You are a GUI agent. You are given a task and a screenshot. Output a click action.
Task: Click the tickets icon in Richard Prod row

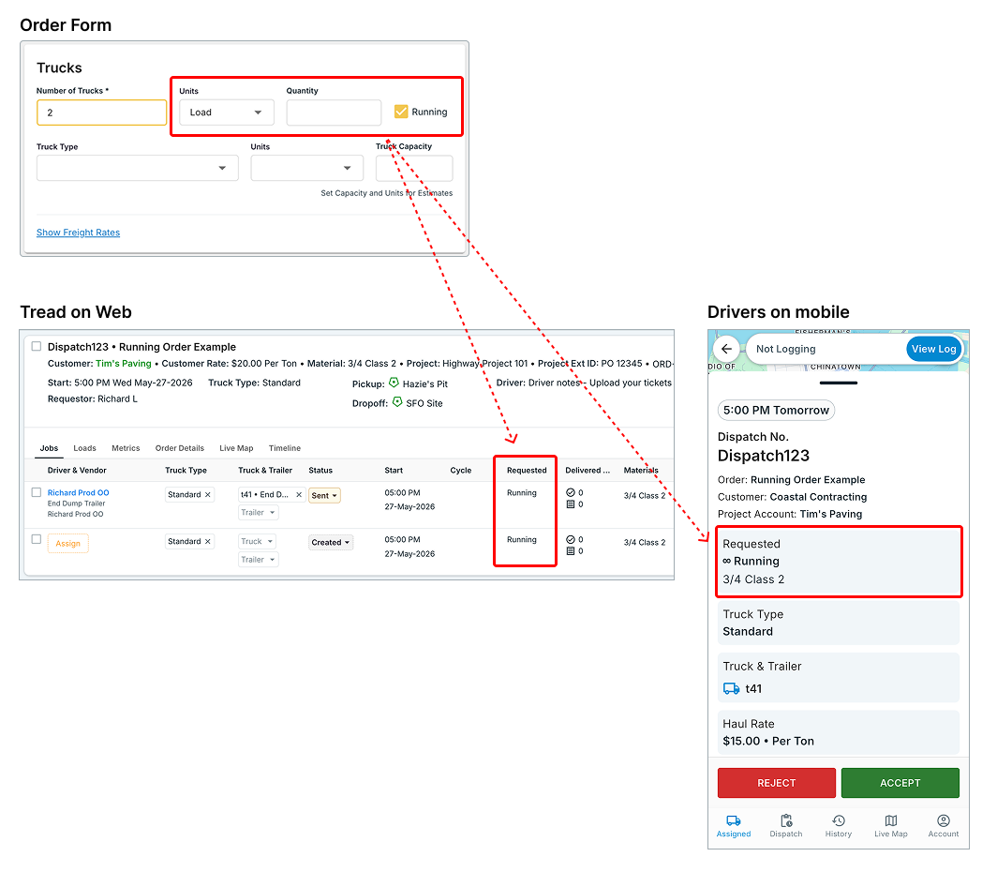571,504
